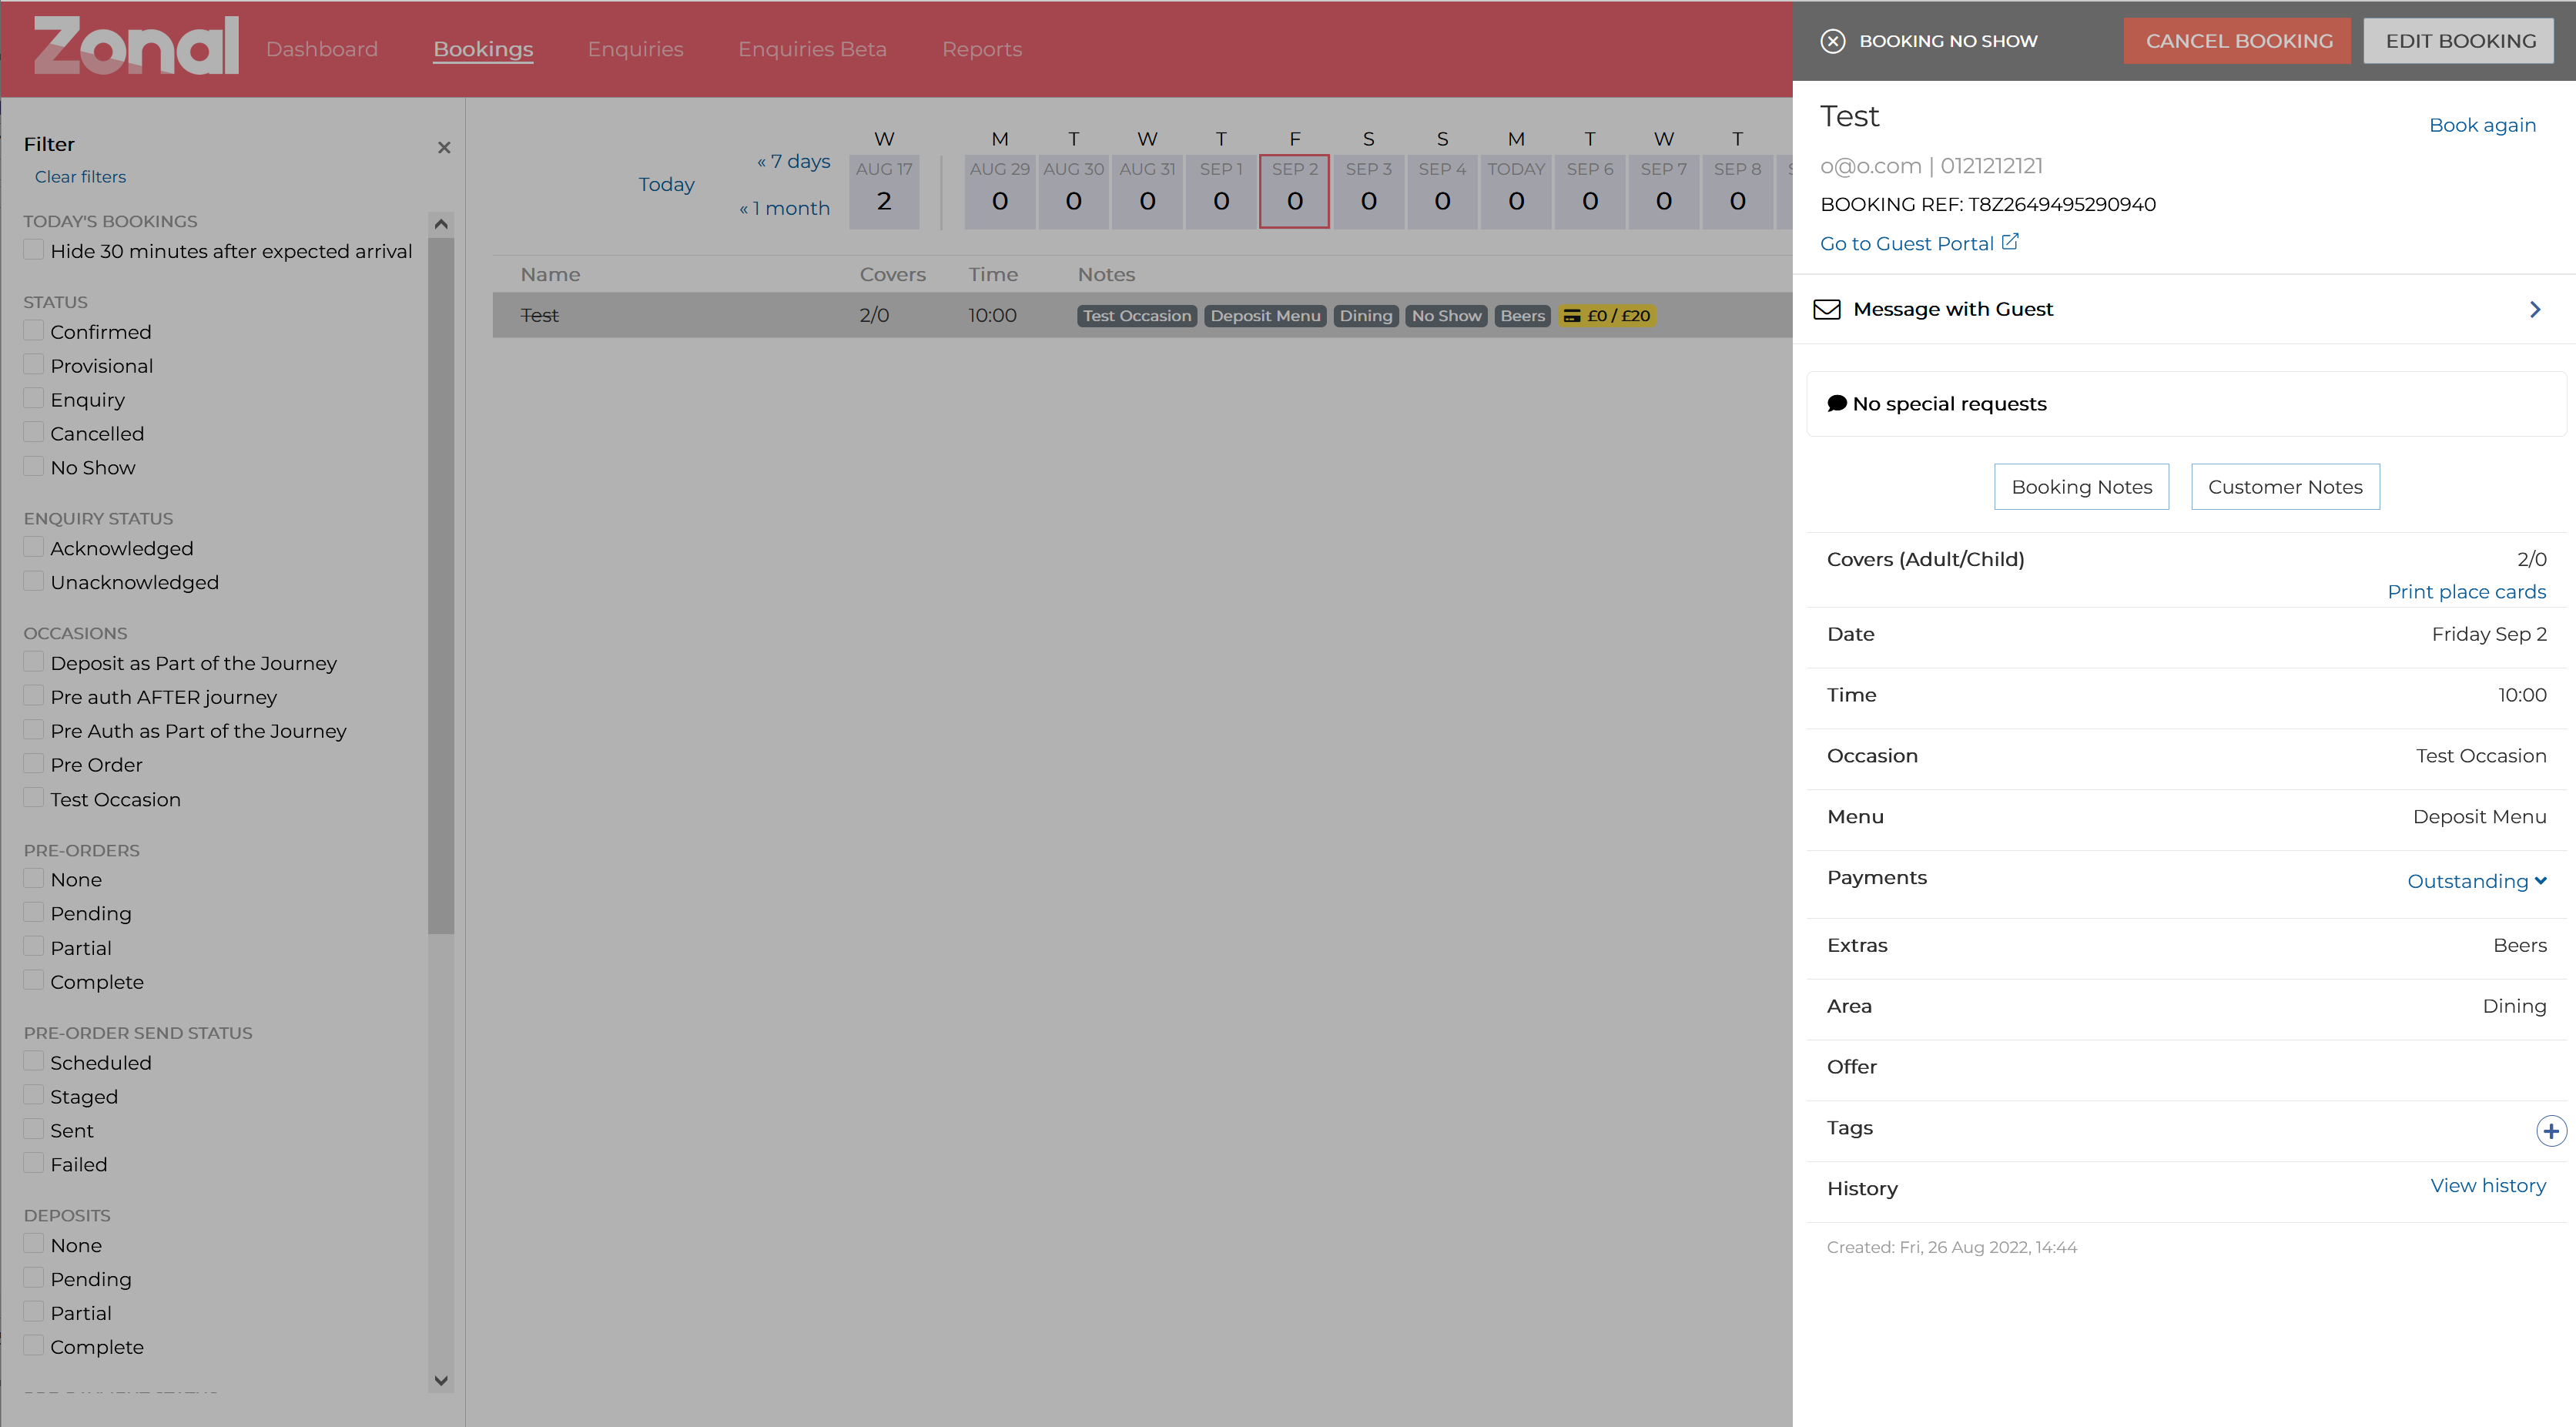Select the TODAY date cell
2576x1427 pixels.
point(1516,192)
